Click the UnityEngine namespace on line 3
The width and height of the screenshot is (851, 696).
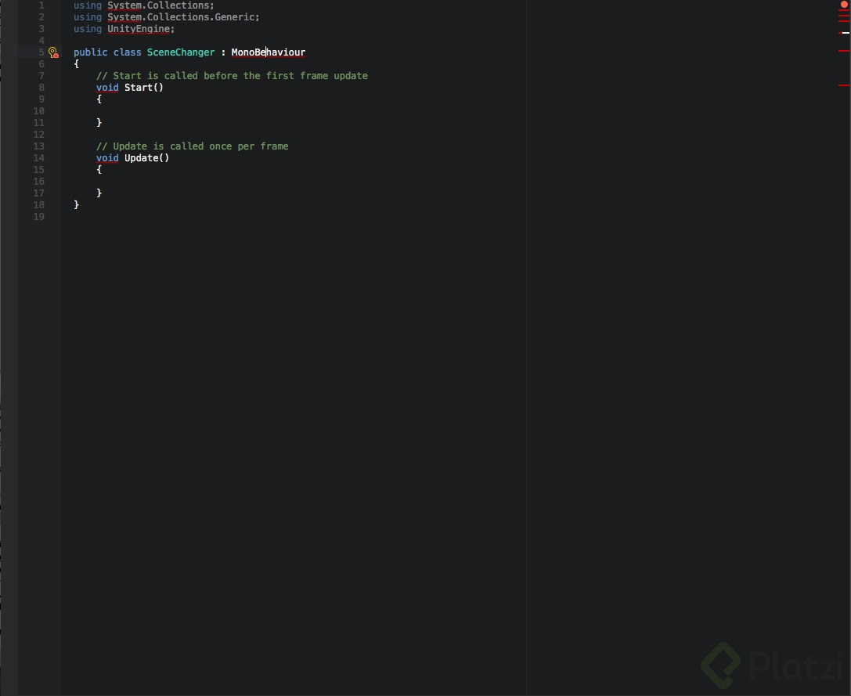pos(139,29)
